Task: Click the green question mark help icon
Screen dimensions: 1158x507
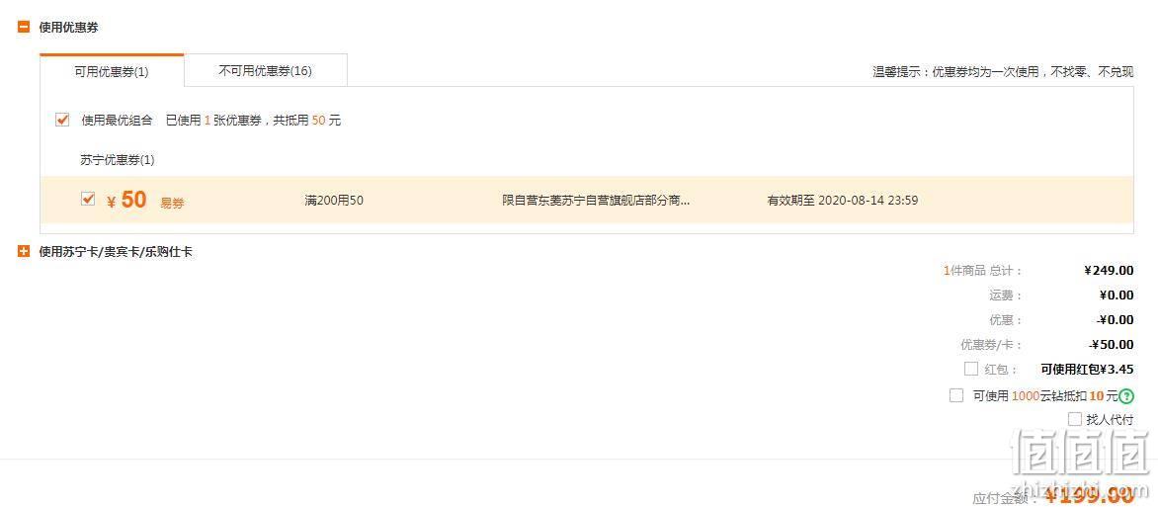Action: (1126, 396)
